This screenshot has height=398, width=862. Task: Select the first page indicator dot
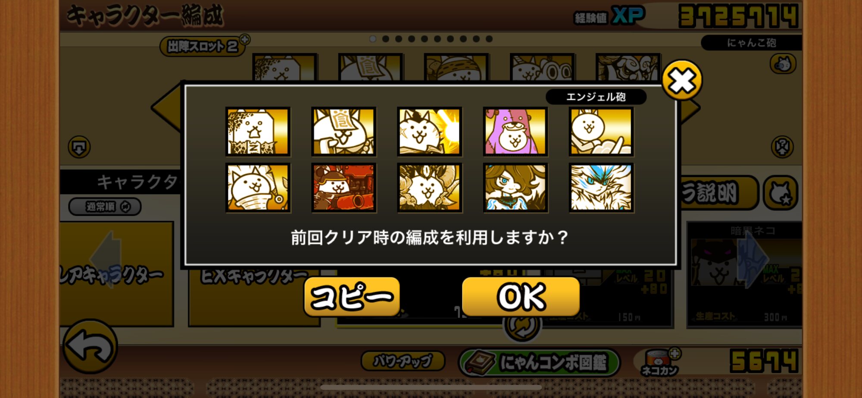(x=373, y=39)
